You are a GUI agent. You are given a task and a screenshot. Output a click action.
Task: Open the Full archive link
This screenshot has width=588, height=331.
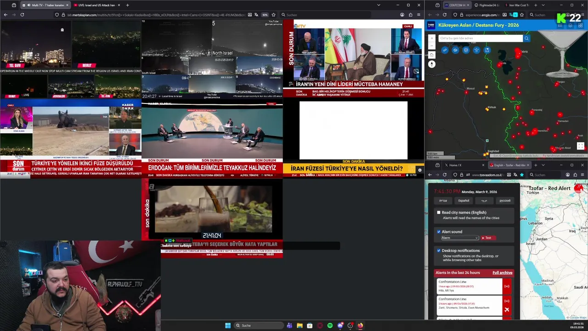(502, 273)
